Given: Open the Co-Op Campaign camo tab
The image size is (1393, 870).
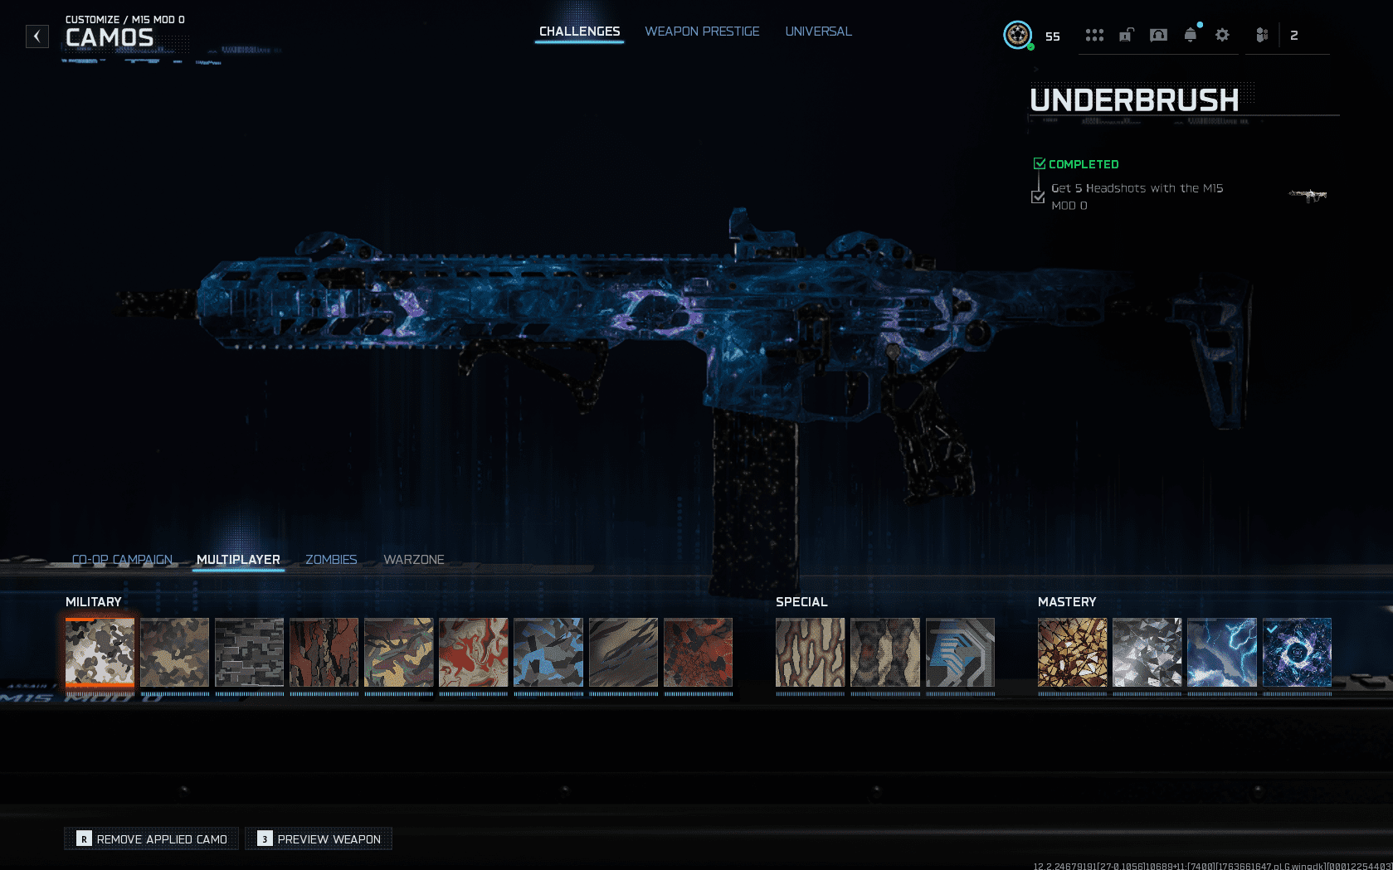Looking at the screenshot, I should click(x=122, y=560).
